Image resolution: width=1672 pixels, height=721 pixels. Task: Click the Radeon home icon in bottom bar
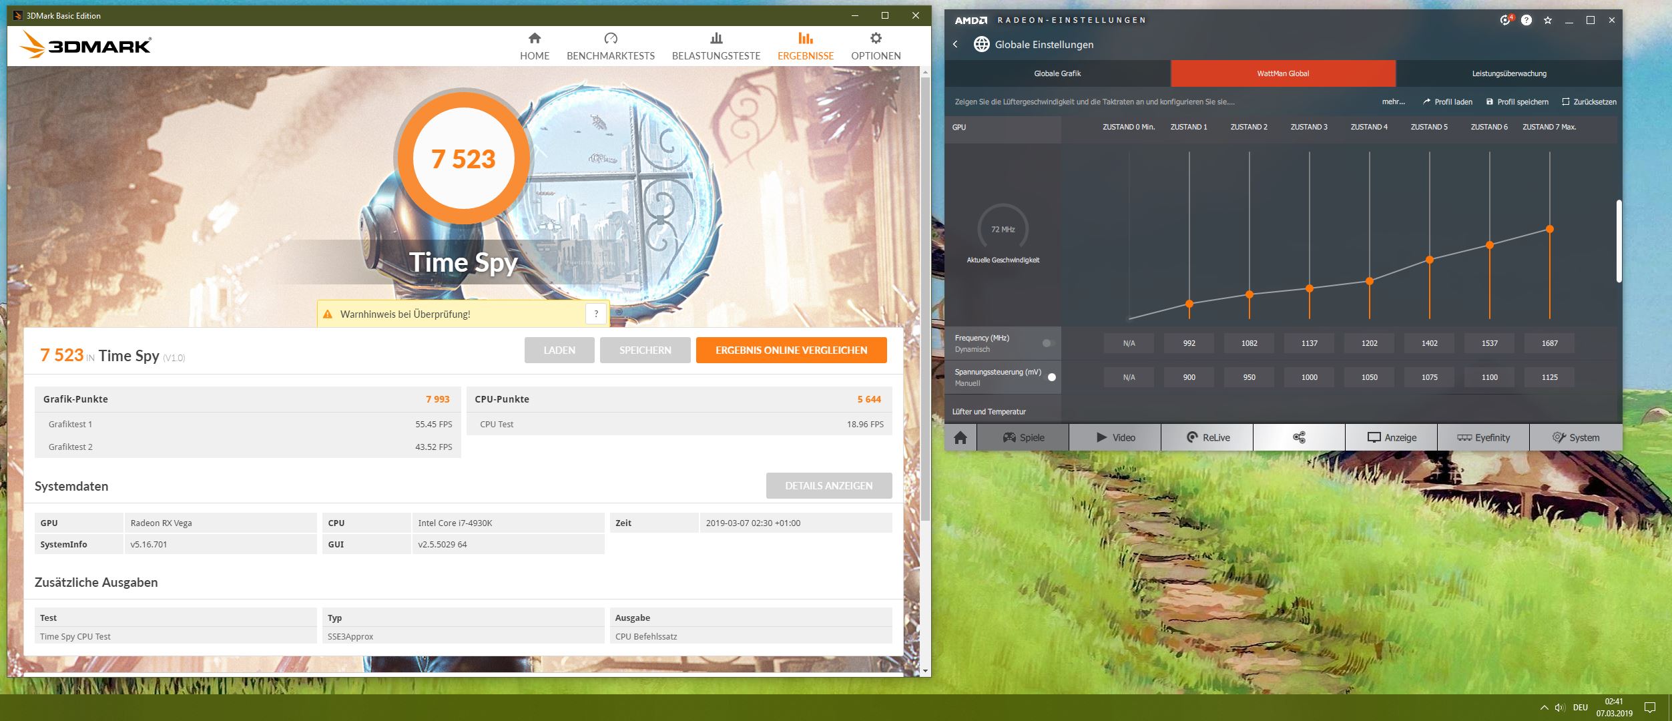(x=960, y=438)
